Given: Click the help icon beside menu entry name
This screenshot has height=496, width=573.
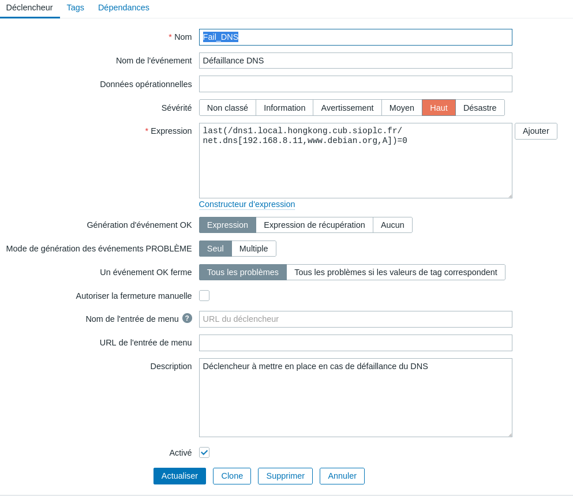Looking at the screenshot, I should (187, 318).
